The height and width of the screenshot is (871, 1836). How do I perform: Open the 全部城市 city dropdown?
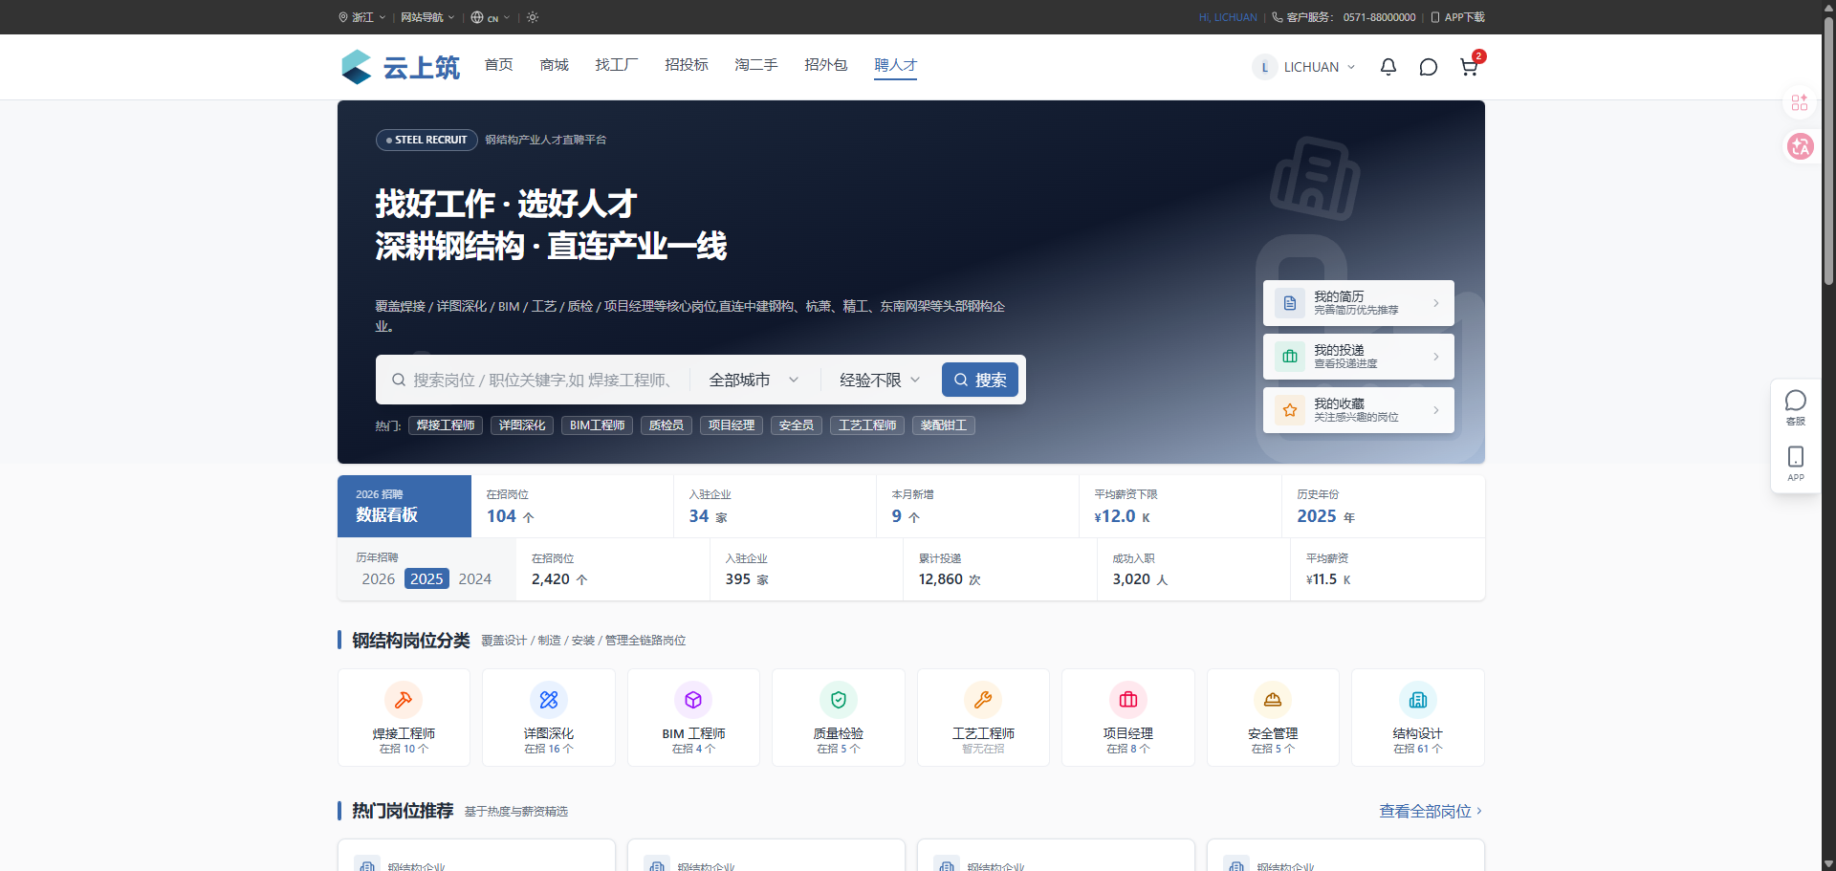pyautogui.click(x=754, y=380)
